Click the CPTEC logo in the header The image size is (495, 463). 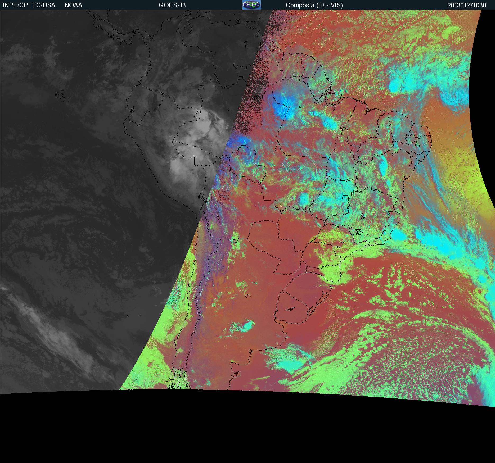[x=251, y=5]
